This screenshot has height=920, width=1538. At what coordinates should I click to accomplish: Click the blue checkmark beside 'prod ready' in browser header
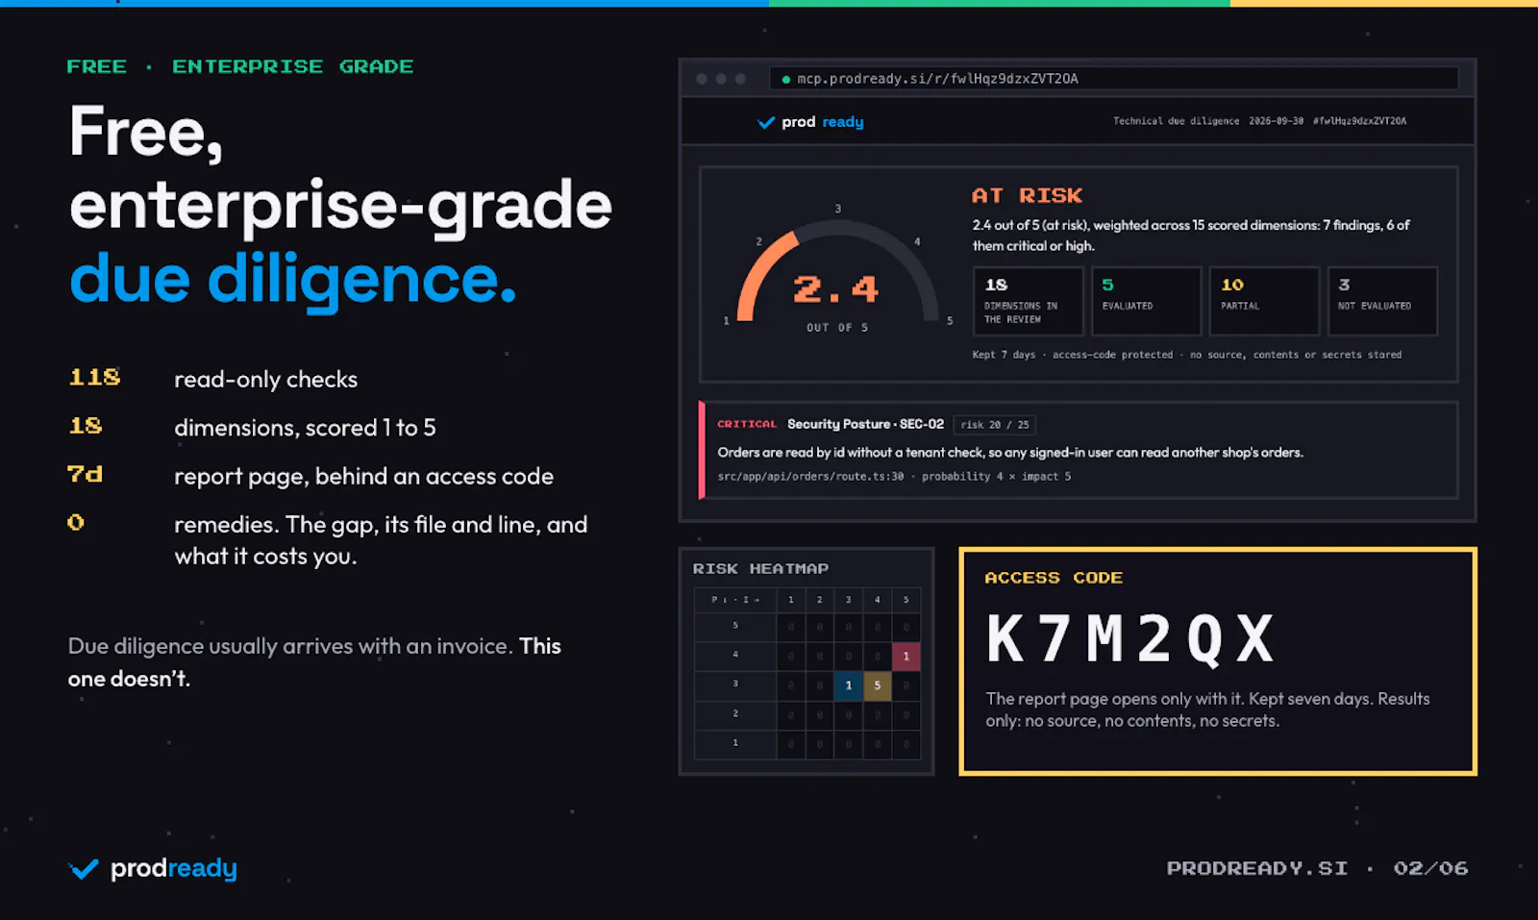click(766, 122)
